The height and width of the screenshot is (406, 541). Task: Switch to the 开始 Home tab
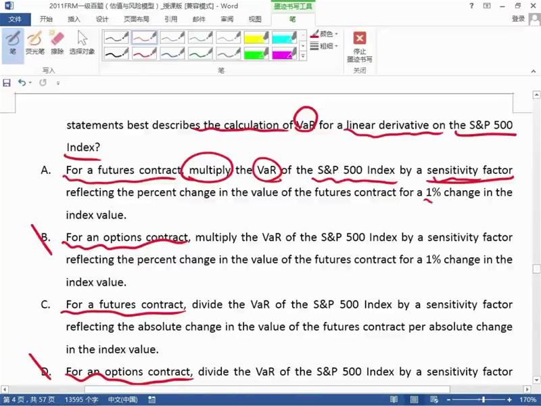[x=46, y=20]
